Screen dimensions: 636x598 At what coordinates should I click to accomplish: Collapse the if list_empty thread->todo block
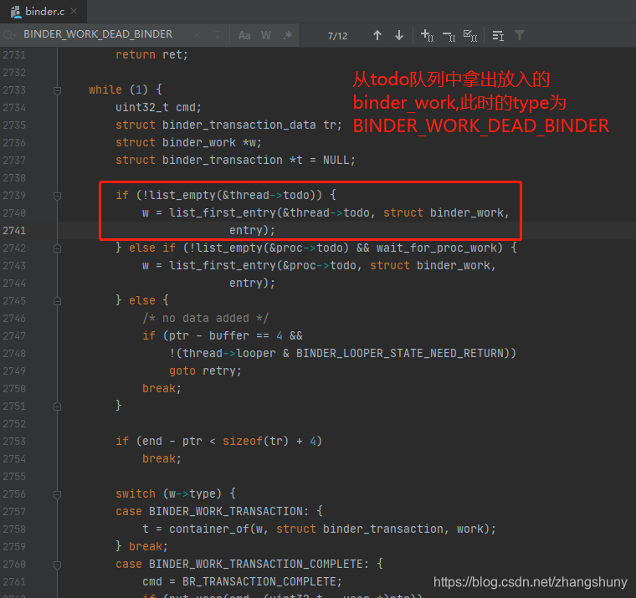coord(57,197)
